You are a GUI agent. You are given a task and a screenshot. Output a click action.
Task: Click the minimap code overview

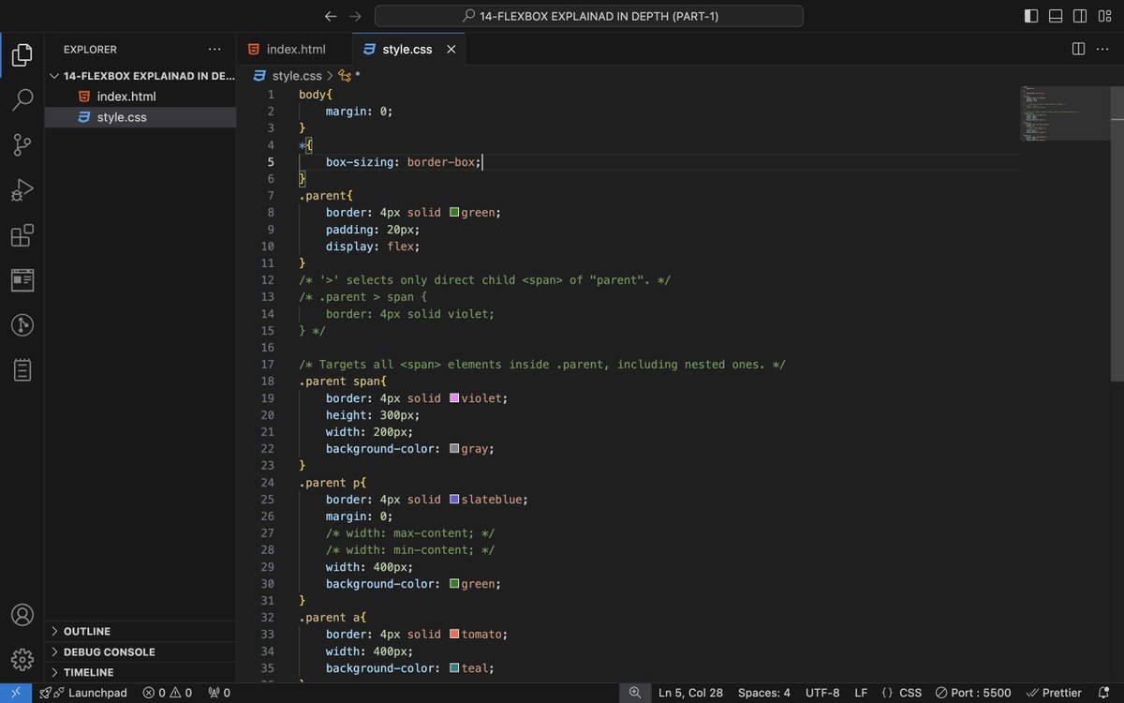[1065, 113]
